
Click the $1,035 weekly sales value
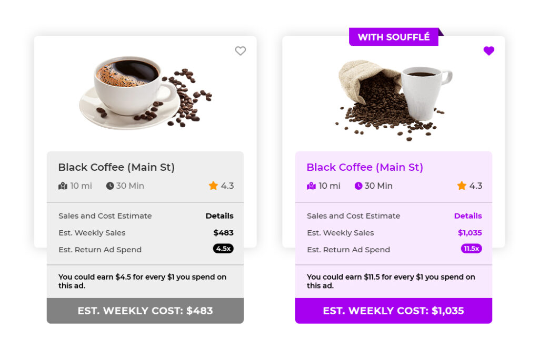click(470, 233)
